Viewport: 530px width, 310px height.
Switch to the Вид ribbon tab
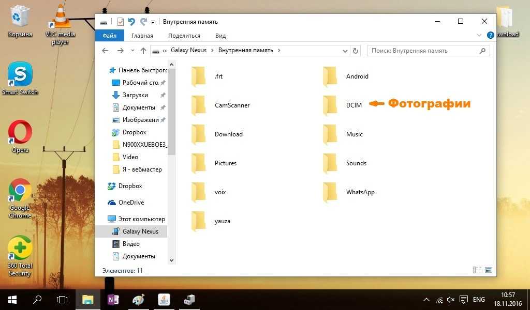[x=220, y=36]
